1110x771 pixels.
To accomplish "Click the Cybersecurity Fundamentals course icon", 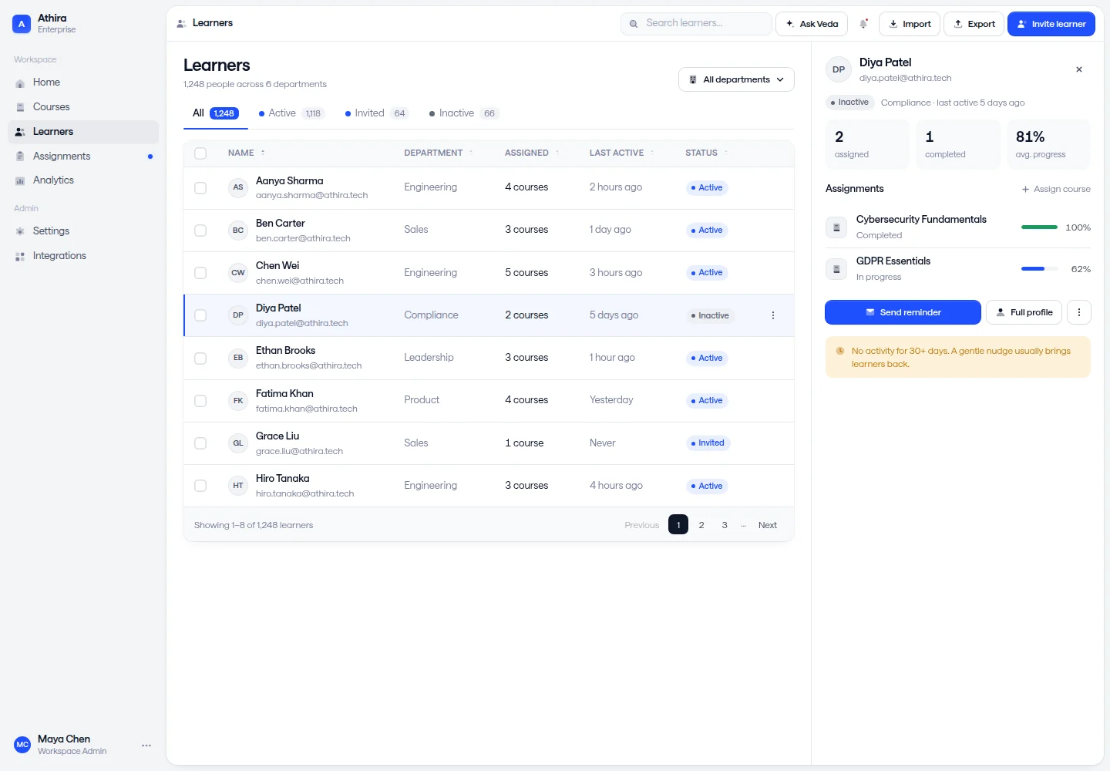I will (x=836, y=227).
